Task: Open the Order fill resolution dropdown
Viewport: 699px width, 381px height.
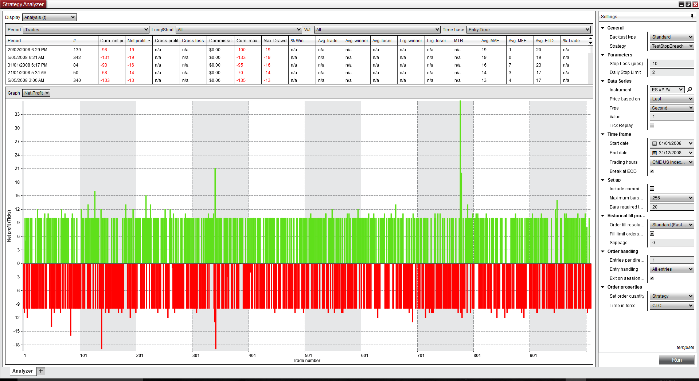Action: (672, 225)
